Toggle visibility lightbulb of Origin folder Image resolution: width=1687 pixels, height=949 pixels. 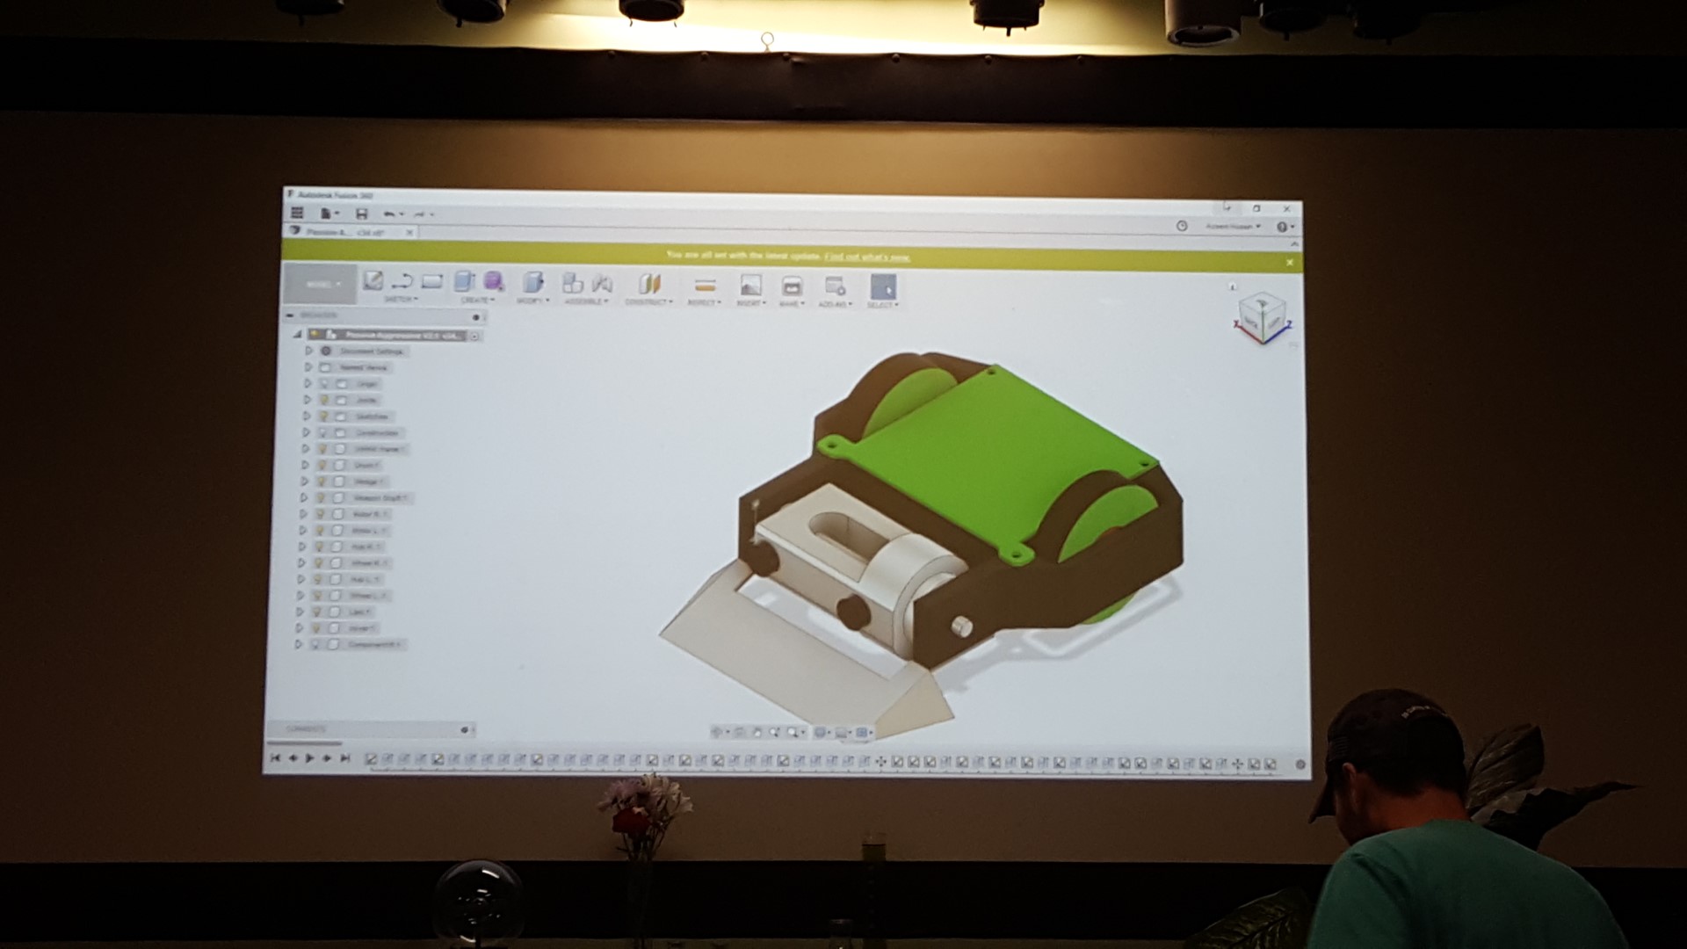pos(323,384)
